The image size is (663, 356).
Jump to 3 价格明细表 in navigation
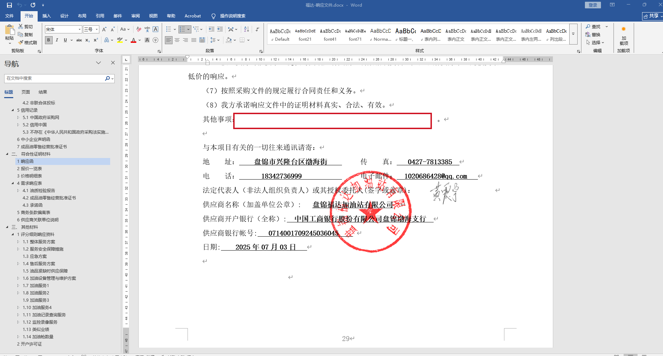tap(29, 176)
